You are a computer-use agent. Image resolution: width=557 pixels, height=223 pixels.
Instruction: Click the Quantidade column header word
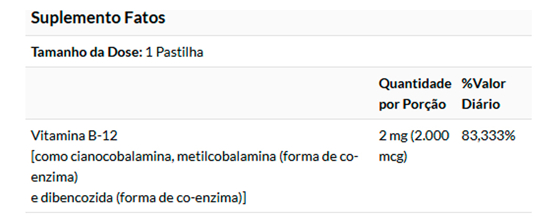(x=415, y=84)
